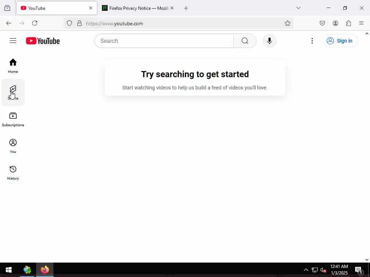This screenshot has width=370, height=277.
Task: Expand the list all tabs chevron
Action: (x=298, y=8)
